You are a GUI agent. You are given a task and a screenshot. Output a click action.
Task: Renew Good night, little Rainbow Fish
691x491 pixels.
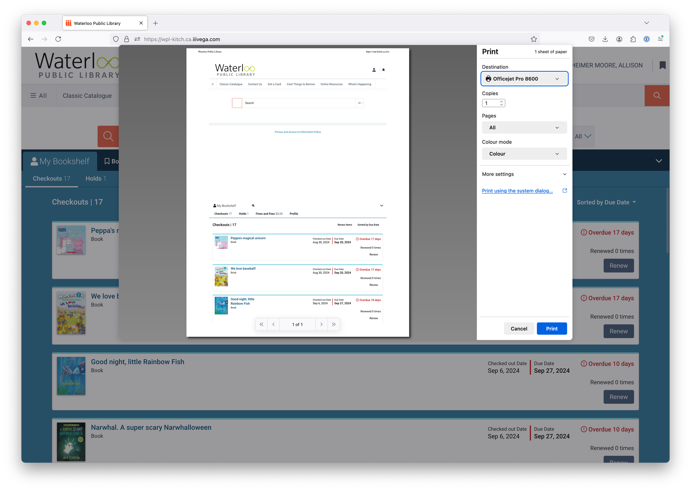[618, 397]
